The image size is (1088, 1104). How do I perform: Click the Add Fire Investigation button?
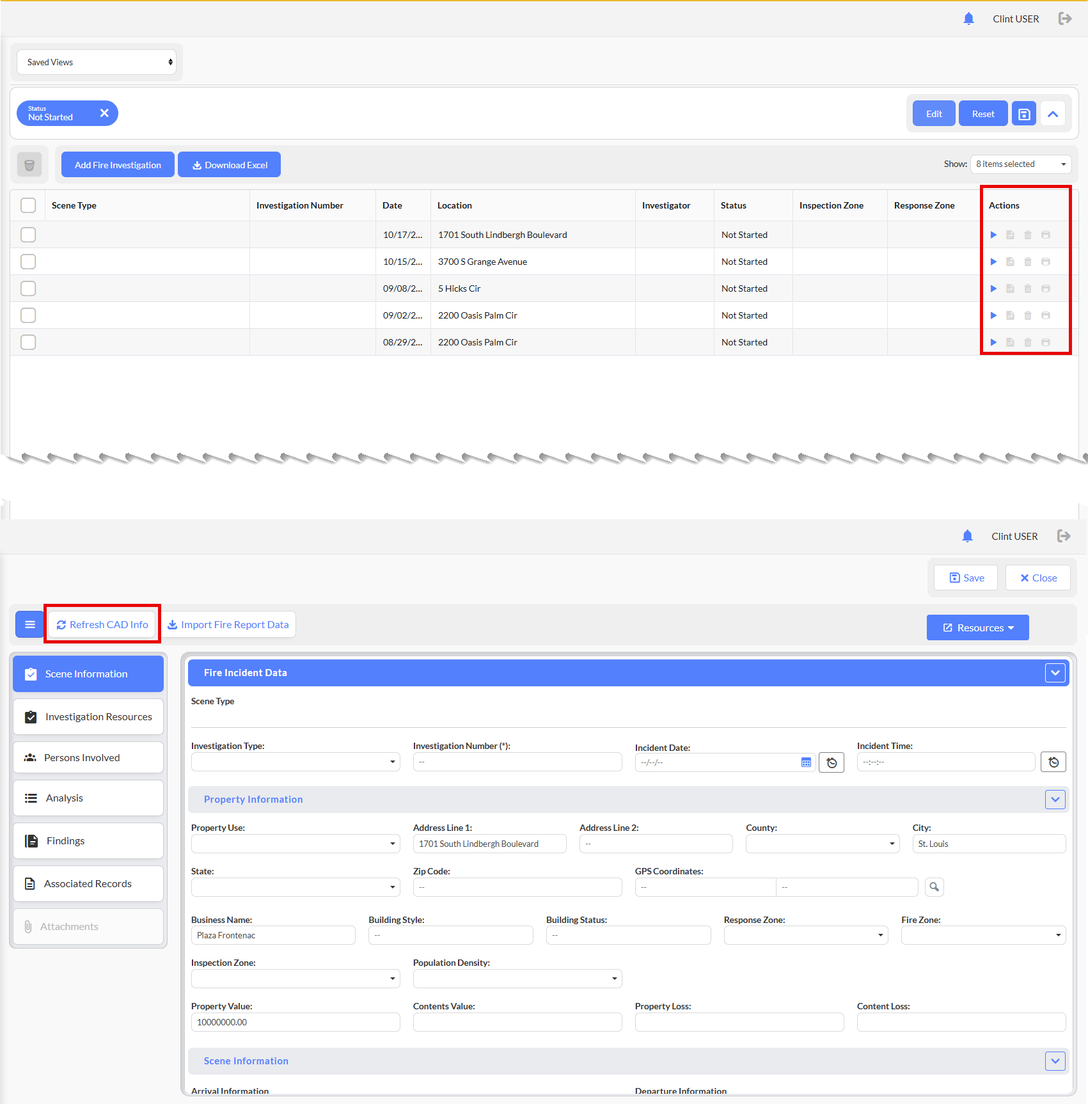(x=118, y=165)
